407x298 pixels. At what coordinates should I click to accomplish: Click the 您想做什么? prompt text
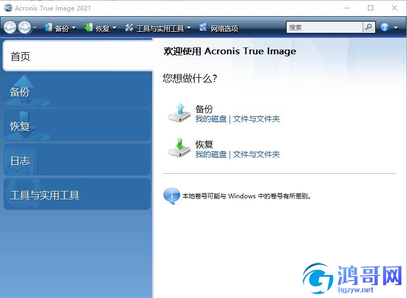(x=190, y=78)
